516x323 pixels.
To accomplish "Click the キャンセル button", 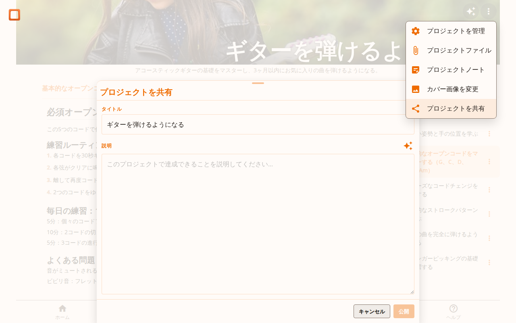I will 372,311.
